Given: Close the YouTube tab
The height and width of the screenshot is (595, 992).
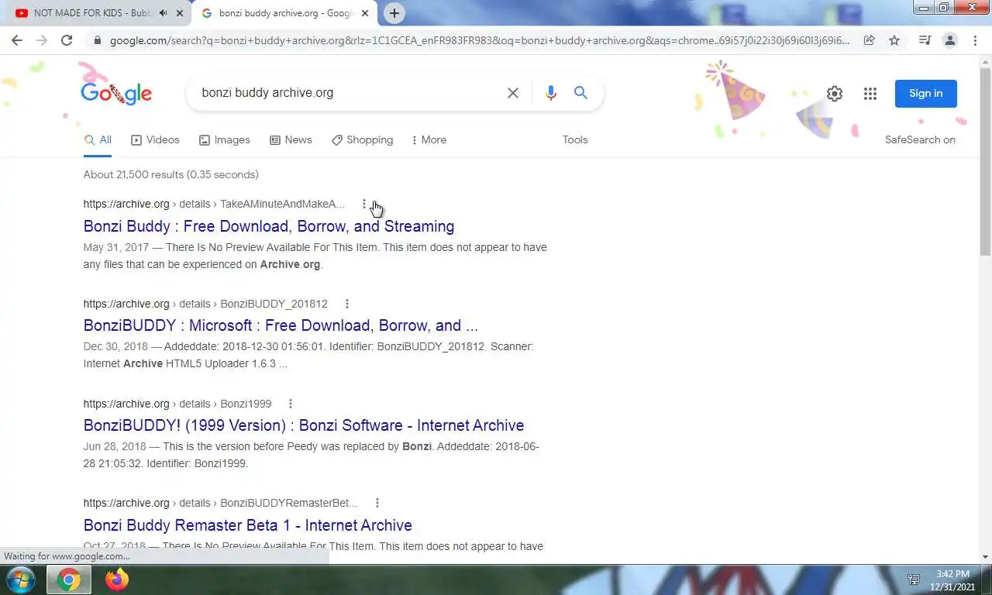Looking at the screenshot, I should tap(180, 13).
